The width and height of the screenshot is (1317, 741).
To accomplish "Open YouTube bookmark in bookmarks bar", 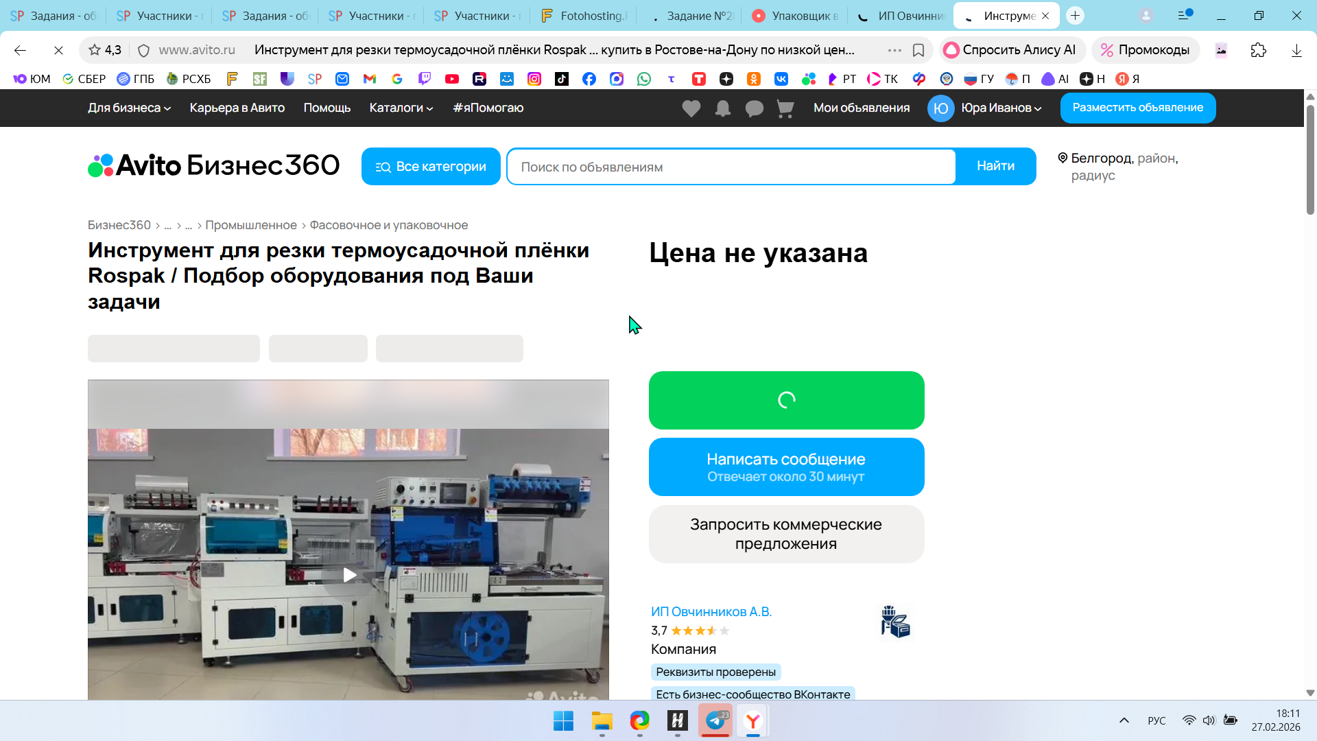I will pyautogui.click(x=451, y=79).
